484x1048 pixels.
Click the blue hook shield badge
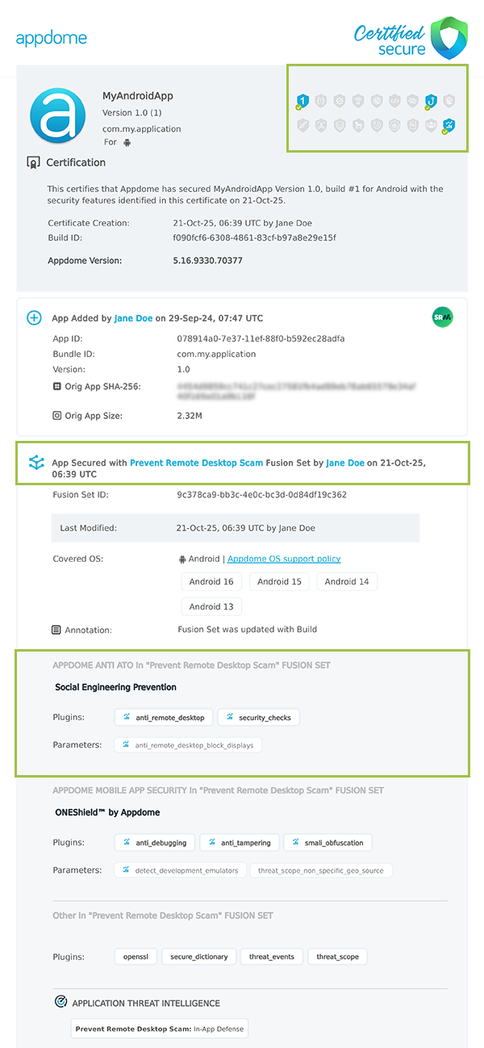[432, 101]
